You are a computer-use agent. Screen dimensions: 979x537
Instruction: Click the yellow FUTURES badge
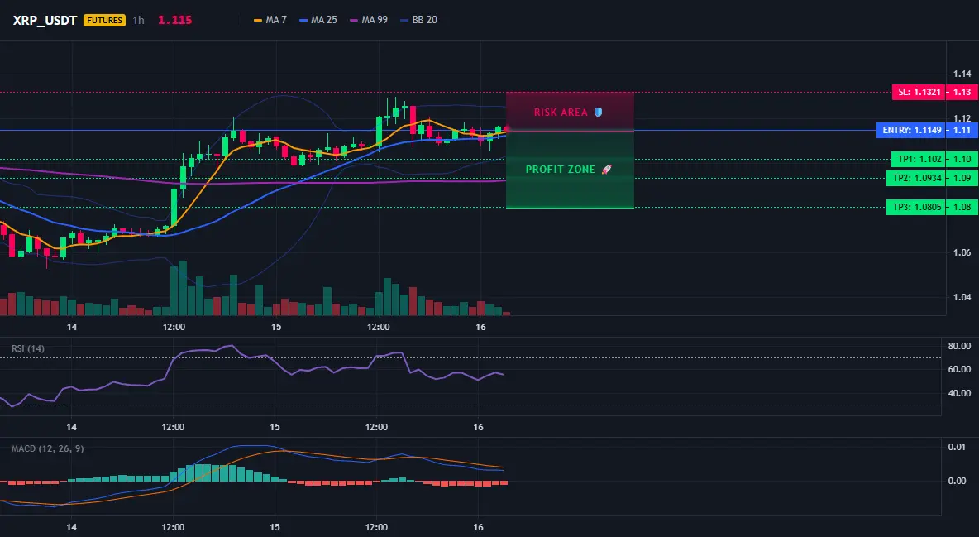pyautogui.click(x=104, y=20)
